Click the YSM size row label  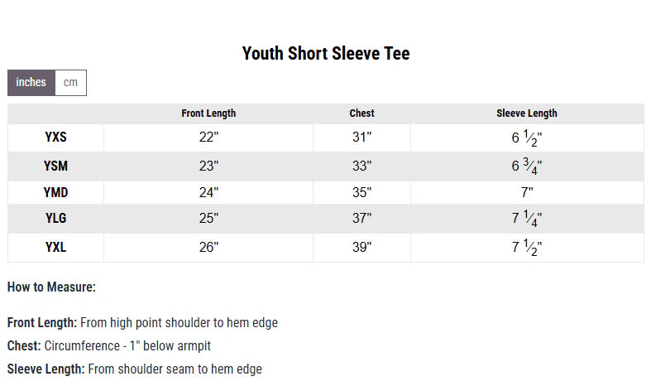pos(55,166)
